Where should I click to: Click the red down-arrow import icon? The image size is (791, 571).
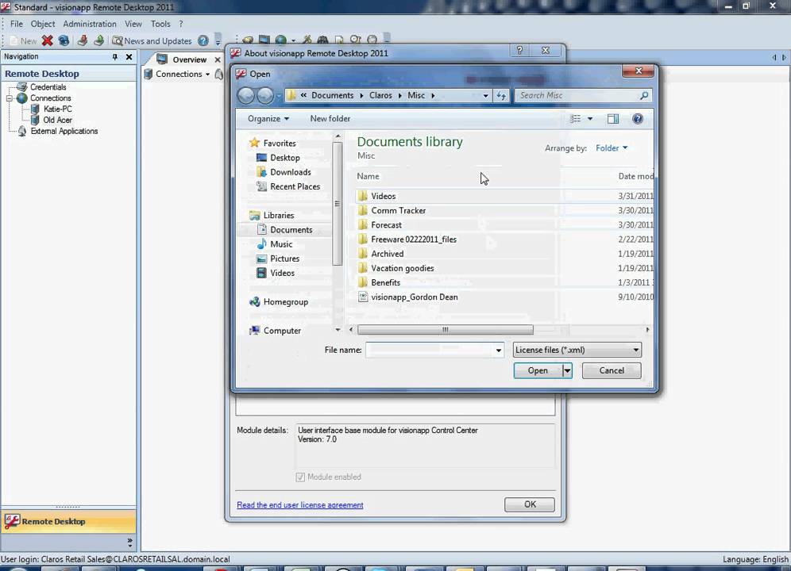tap(83, 40)
